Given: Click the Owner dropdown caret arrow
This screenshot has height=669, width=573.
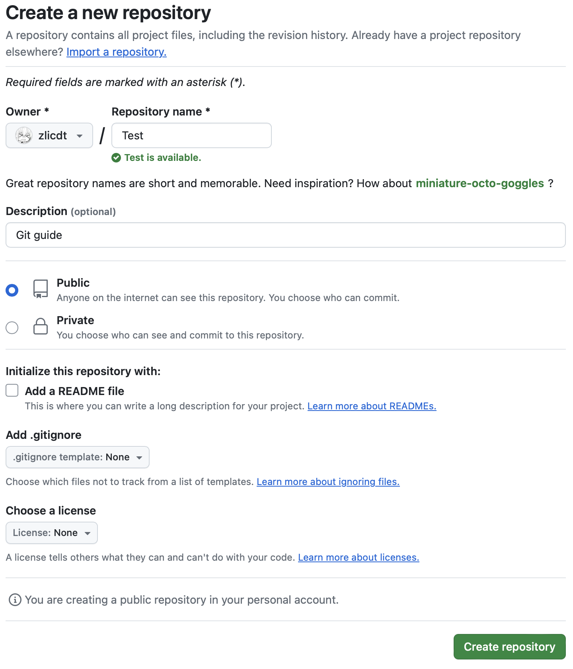Looking at the screenshot, I should click(x=80, y=136).
